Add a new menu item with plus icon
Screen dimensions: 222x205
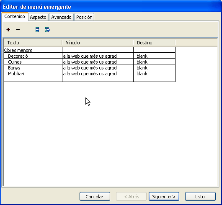(8, 30)
